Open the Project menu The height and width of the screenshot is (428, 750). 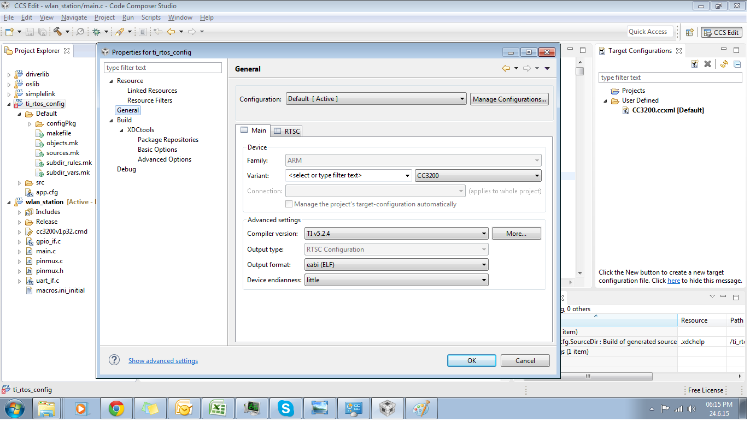104,17
